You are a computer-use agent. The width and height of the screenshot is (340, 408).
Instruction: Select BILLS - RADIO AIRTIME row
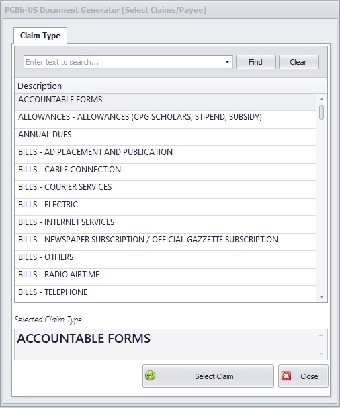165,277
